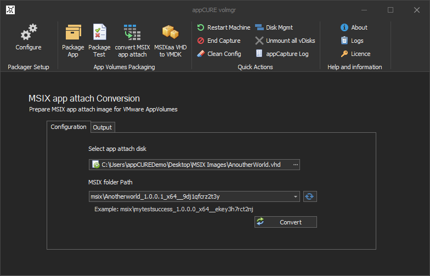430x276 pixels.
Task: Click the 'Select app attach disk' label
Action: [x=117, y=149]
